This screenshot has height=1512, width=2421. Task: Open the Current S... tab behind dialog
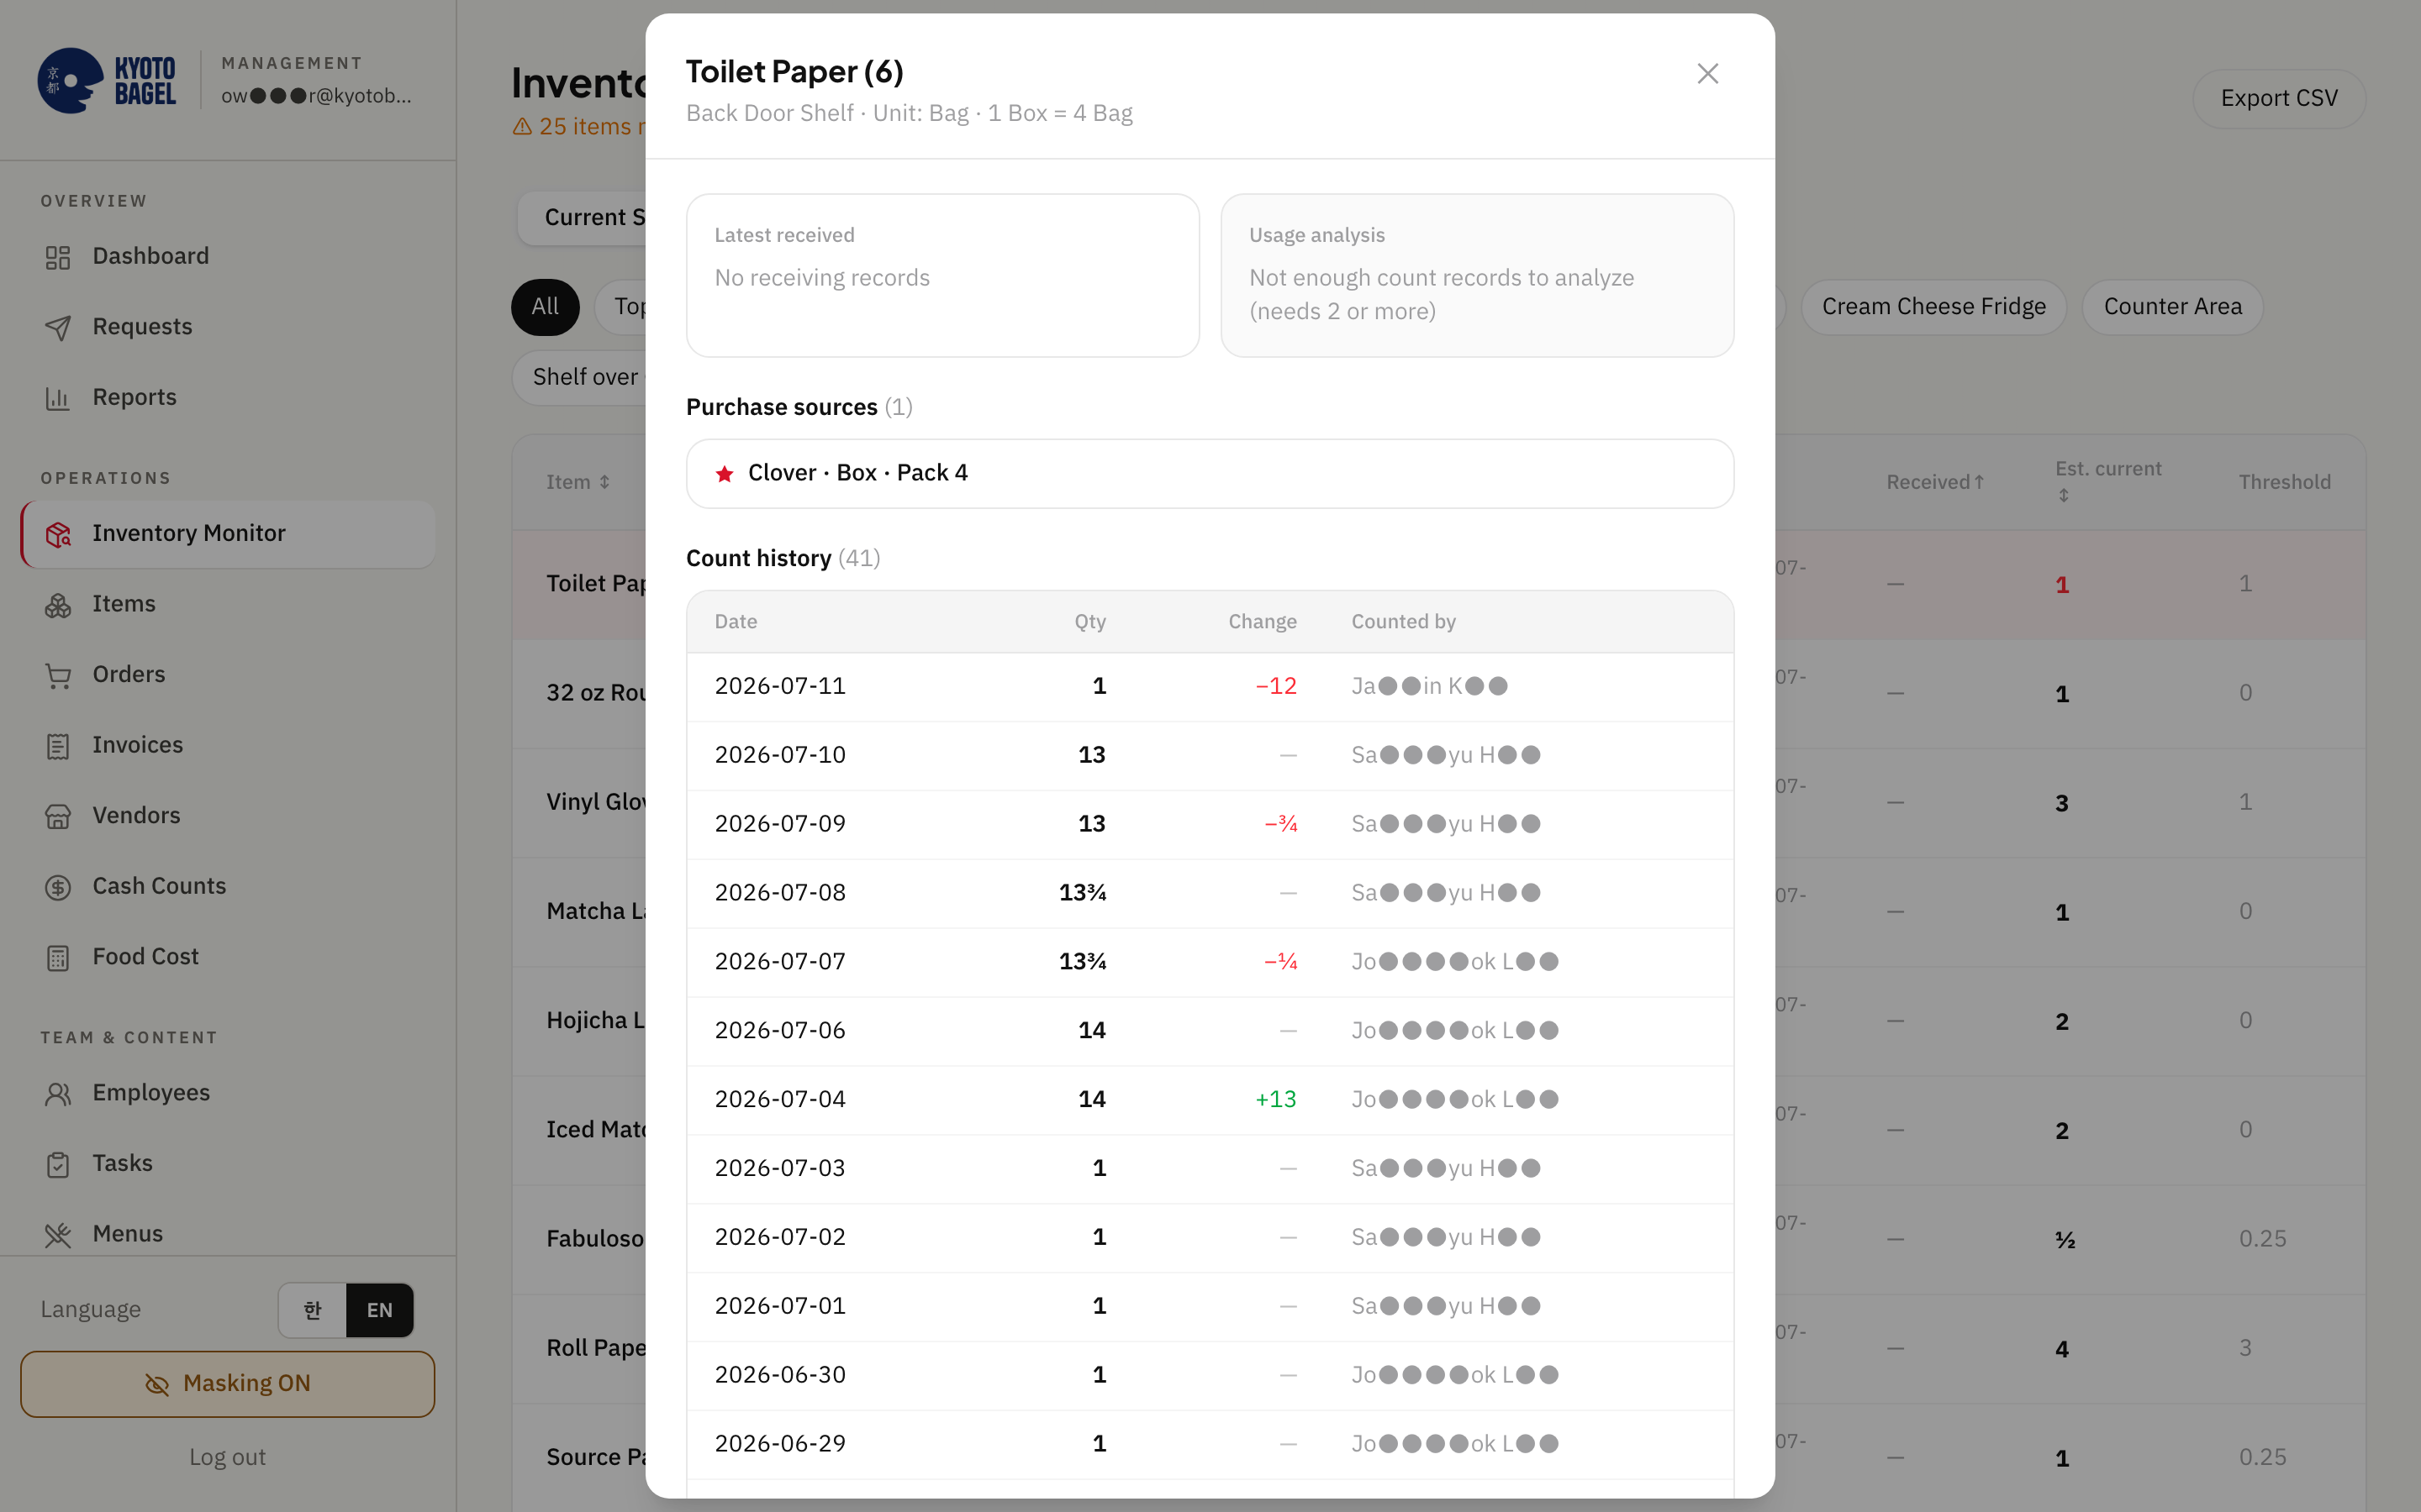583,218
